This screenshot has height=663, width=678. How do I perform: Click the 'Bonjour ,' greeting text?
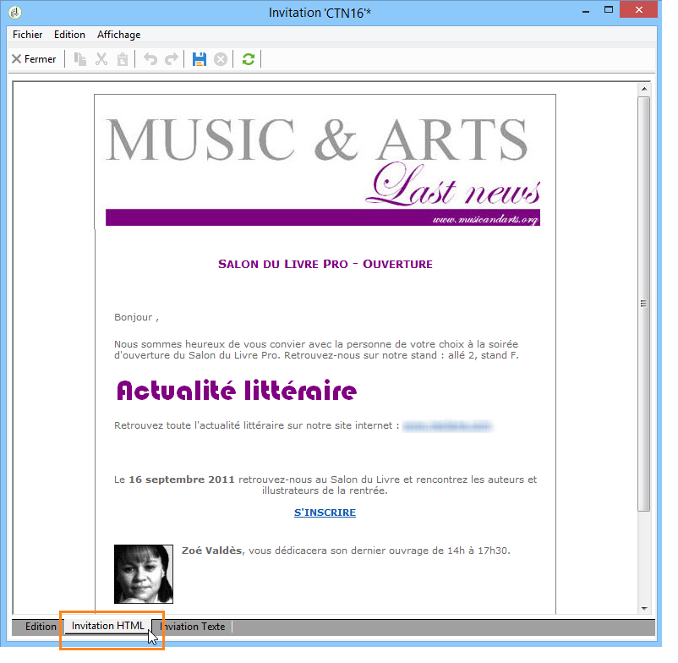pos(136,317)
